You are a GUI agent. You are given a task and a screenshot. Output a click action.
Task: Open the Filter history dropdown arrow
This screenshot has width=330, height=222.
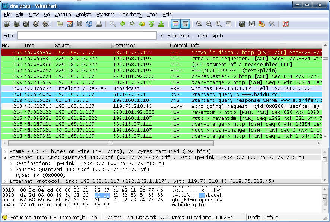tap(161, 36)
